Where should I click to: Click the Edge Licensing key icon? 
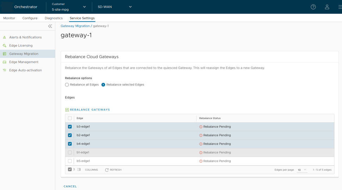click(x=5, y=46)
